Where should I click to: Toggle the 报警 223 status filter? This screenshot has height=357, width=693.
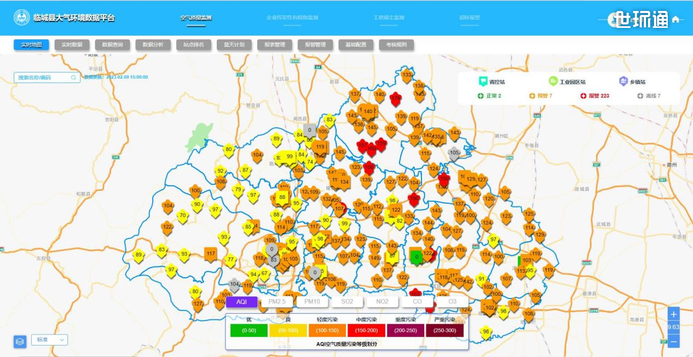click(x=594, y=96)
